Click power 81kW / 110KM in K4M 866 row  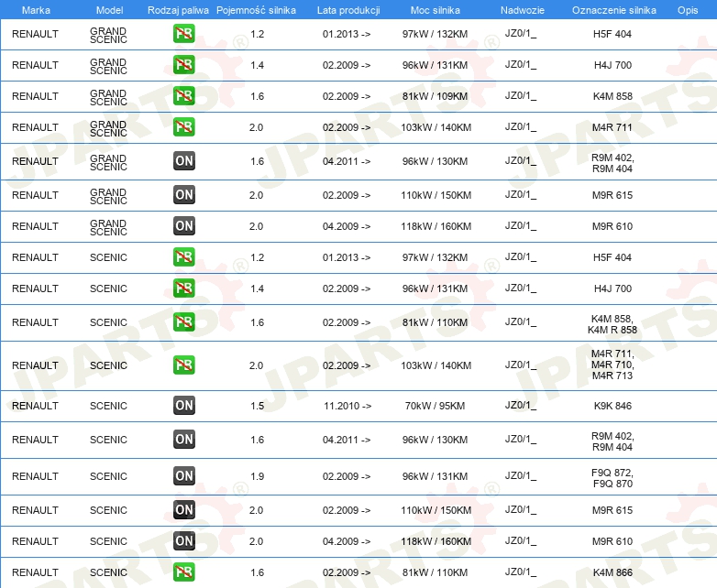click(435, 572)
